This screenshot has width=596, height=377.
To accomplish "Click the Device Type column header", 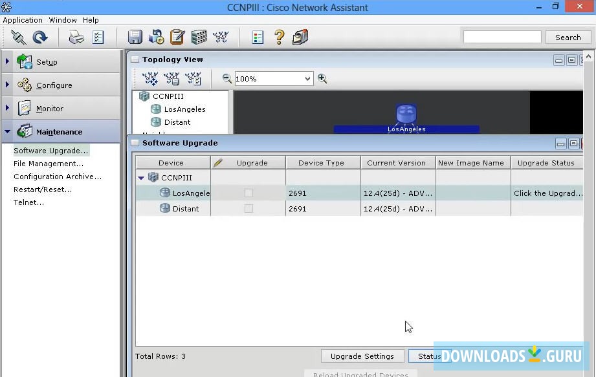I will click(x=323, y=163).
